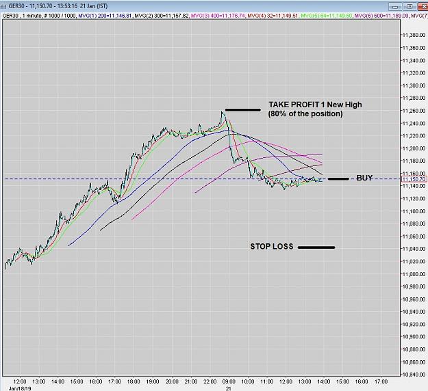Click the '11,200.00' price axis label

(414, 148)
